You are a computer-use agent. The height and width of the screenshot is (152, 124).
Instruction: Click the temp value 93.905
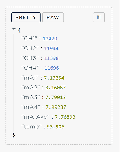click(56, 127)
